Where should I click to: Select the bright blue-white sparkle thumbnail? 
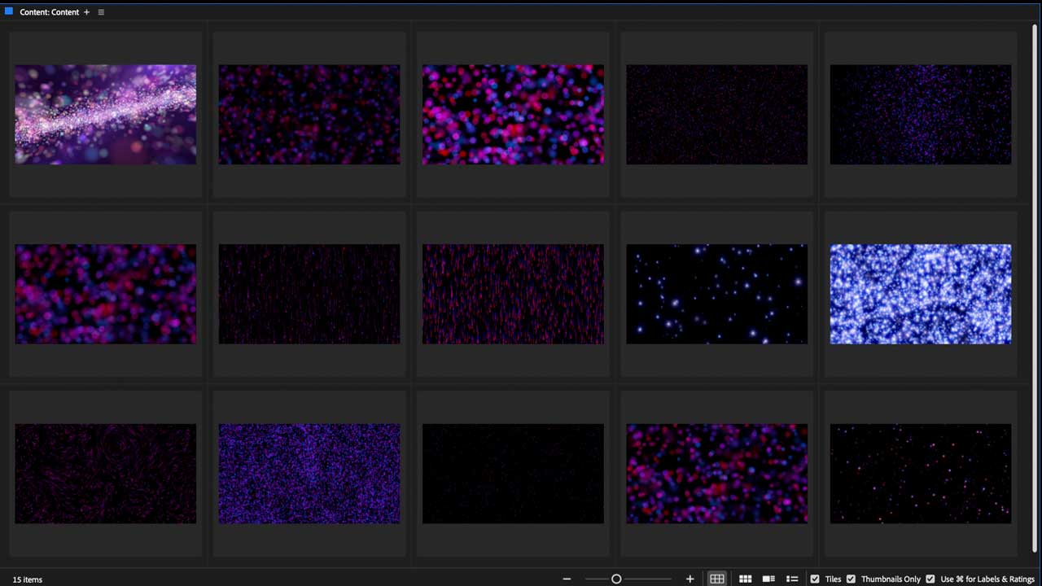coord(920,294)
